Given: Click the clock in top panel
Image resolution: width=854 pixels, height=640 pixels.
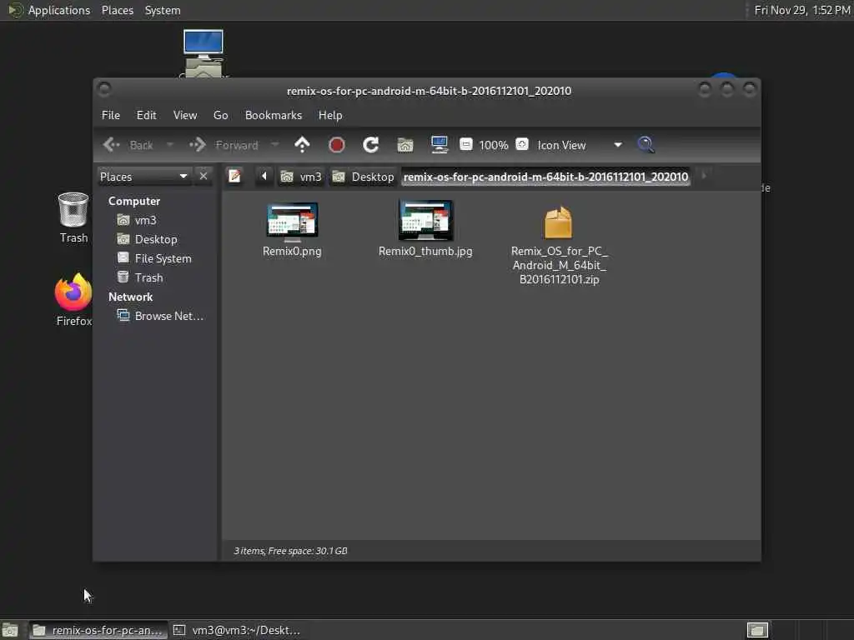Looking at the screenshot, I should click(x=801, y=10).
